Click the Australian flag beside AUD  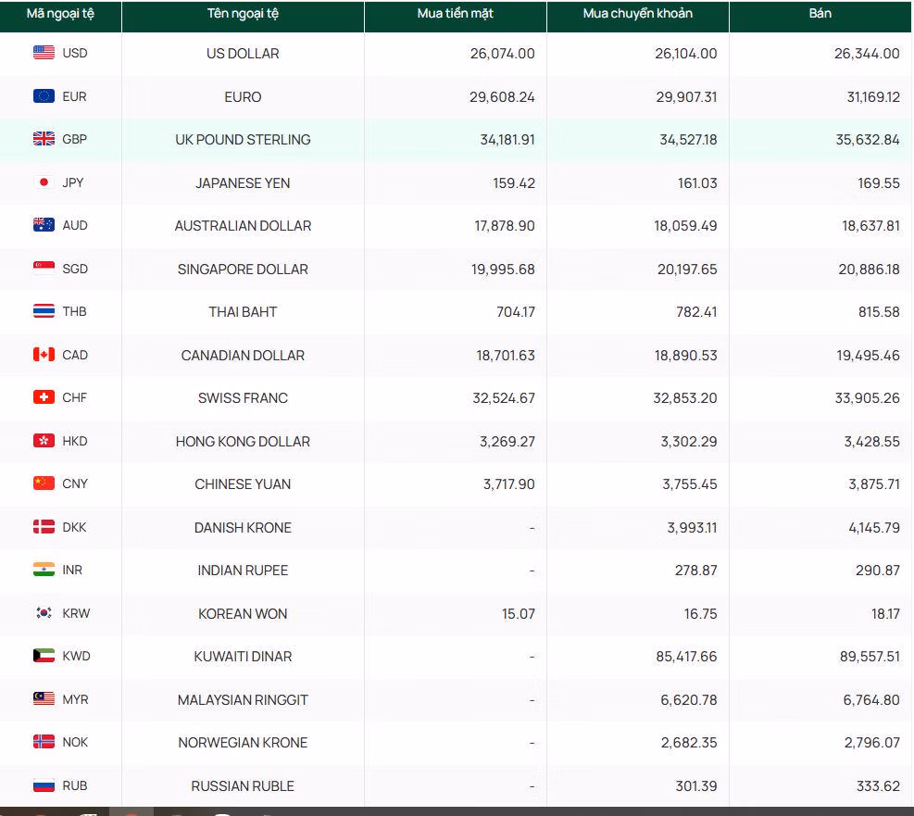coord(44,225)
